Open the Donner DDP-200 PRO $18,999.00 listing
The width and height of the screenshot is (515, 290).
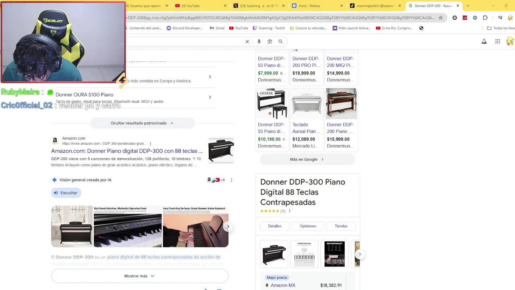point(307,68)
